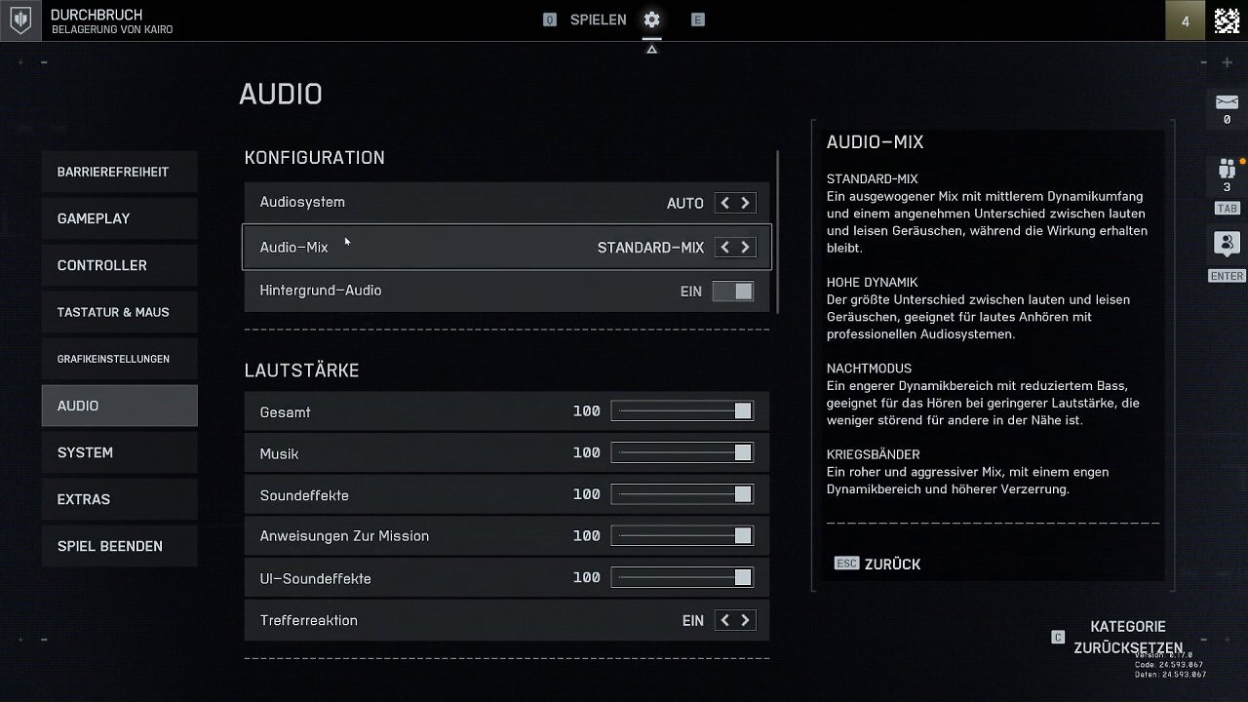Open SYSTEM settings category

tap(120, 452)
